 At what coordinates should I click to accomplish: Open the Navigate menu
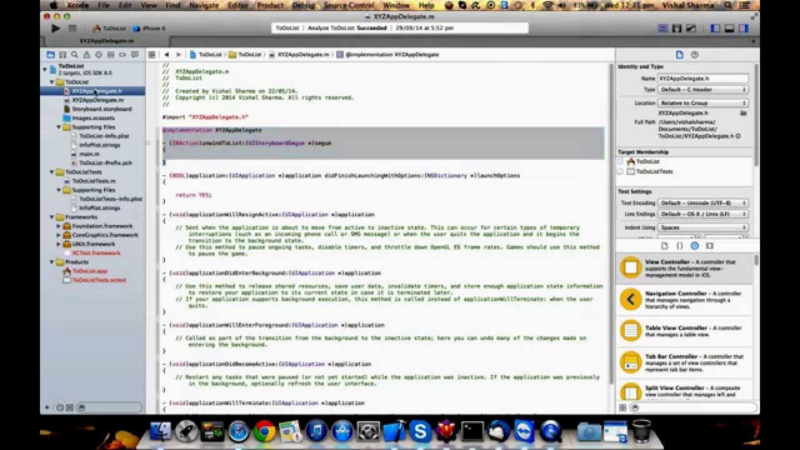204,5
